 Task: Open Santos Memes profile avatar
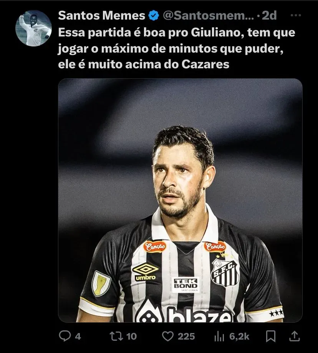click(x=33, y=28)
